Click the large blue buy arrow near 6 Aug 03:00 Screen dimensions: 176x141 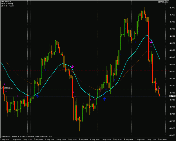104,99
